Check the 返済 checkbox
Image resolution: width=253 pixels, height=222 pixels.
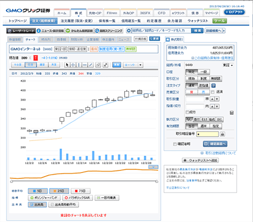(x=213, y=92)
